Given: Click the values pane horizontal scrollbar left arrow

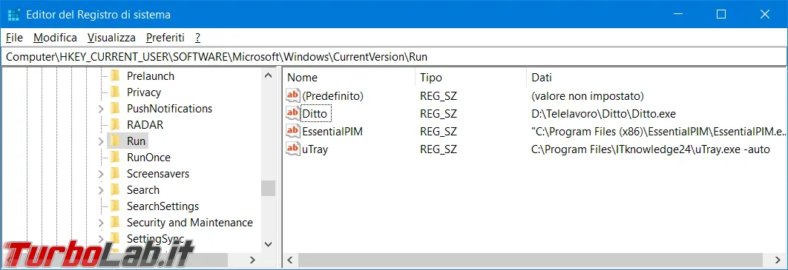Looking at the screenshot, I should [290, 260].
